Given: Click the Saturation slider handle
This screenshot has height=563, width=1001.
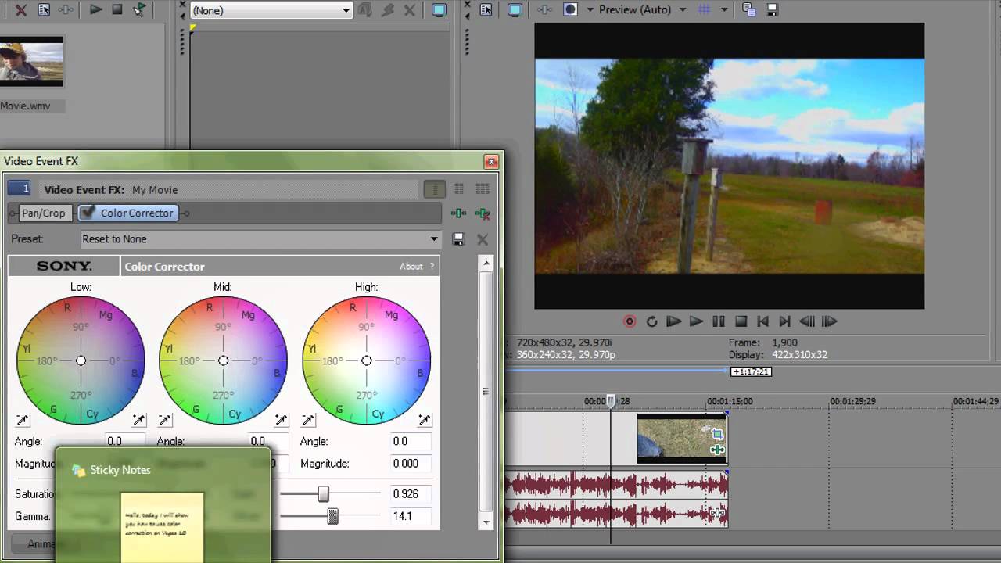Looking at the screenshot, I should 323,494.
